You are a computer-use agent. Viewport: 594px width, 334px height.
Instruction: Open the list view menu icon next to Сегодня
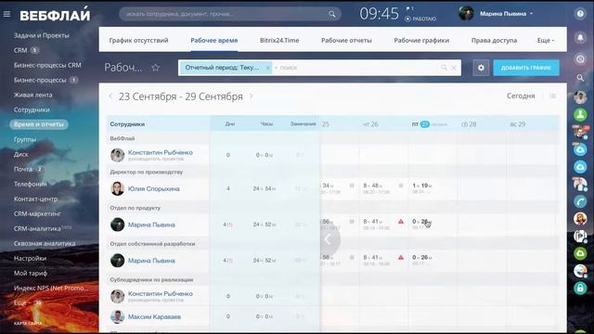553,96
